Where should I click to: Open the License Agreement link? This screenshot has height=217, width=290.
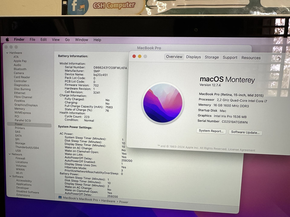pyautogui.click(x=242, y=150)
